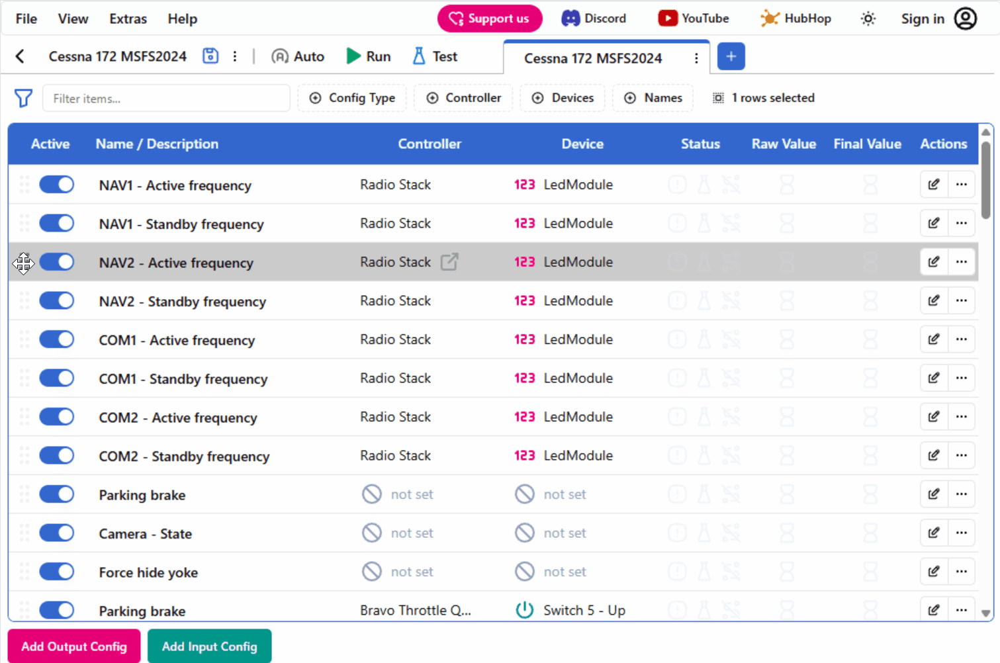
Task: Click inside the Filter items search field
Action: [x=165, y=98]
